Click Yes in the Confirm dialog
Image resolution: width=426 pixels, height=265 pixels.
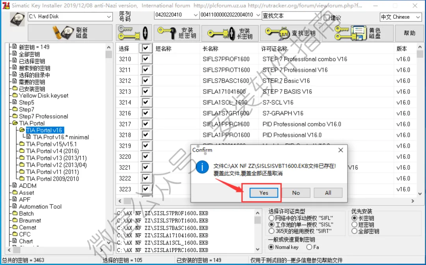pos(263,193)
